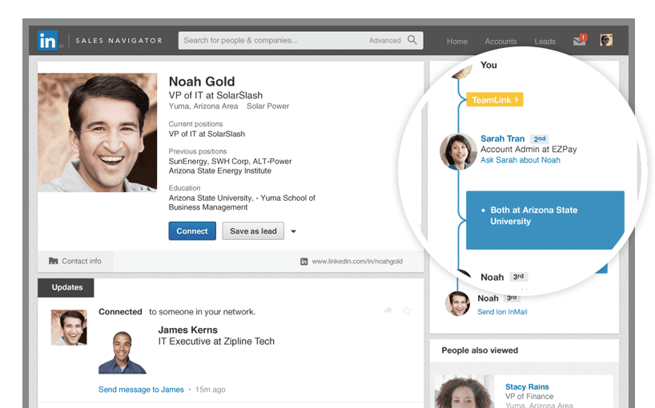Image resolution: width=655 pixels, height=408 pixels.
Task: Click the Contact info card icon
Action: 54,261
